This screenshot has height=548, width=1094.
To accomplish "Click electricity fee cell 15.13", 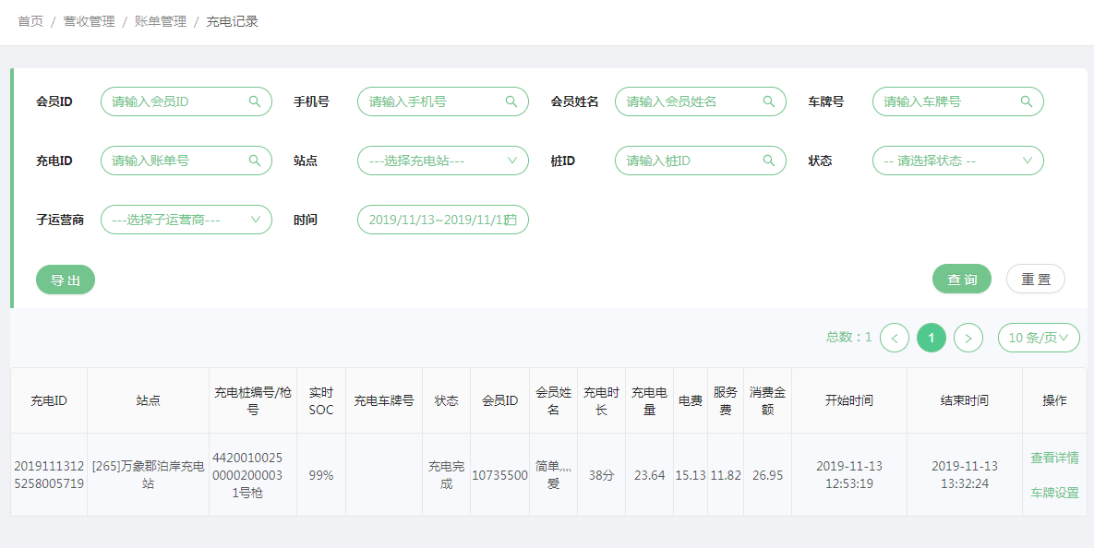I will 691,475.
